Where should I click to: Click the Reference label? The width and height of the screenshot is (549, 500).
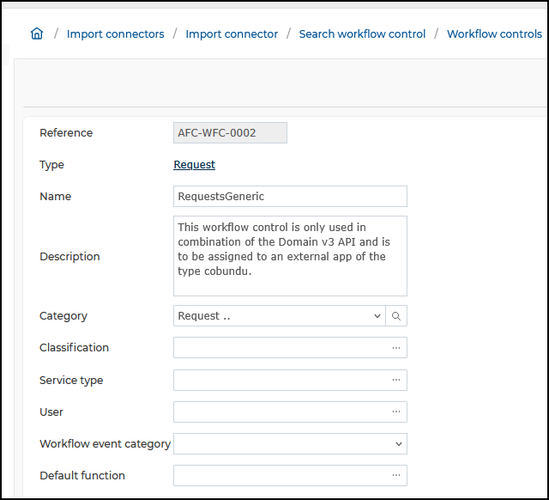[x=66, y=133]
